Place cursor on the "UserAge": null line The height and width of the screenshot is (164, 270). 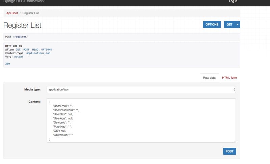tap(63, 118)
